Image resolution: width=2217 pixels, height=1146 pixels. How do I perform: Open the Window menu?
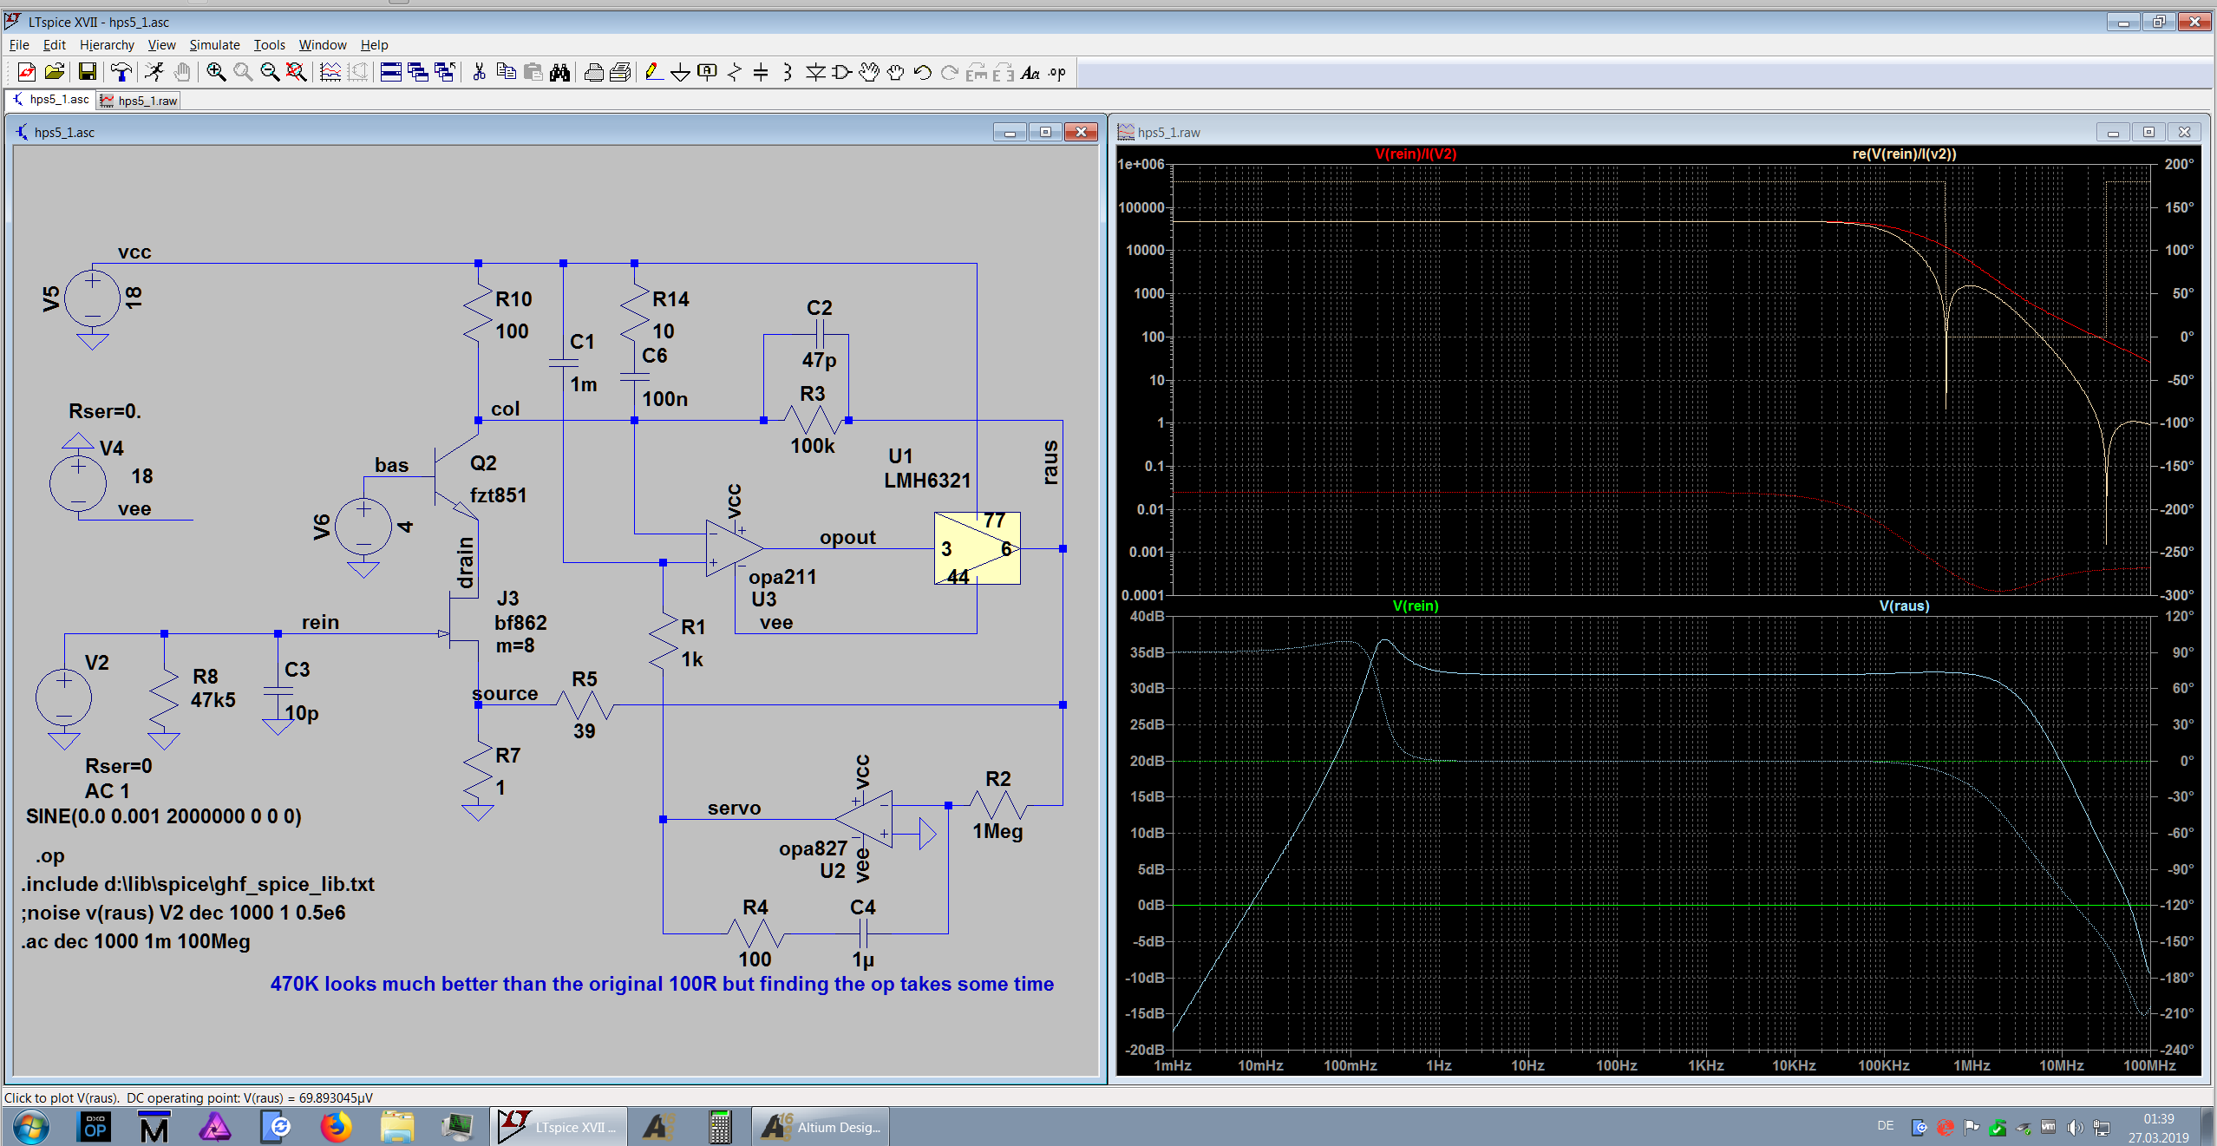[323, 44]
